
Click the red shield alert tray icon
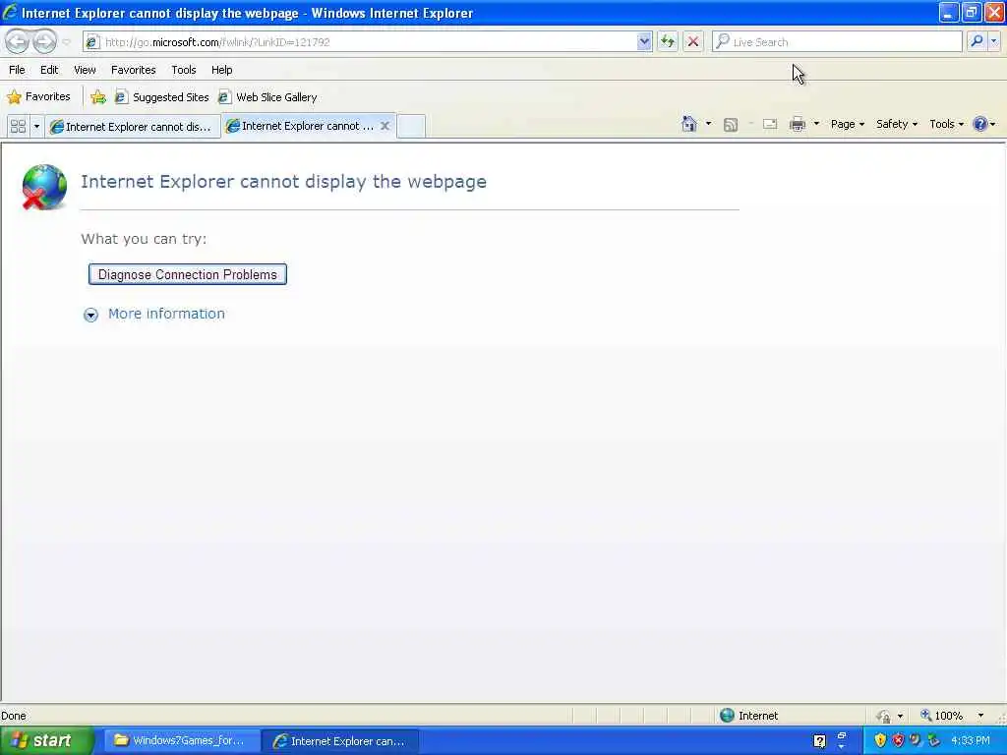point(898,741)
